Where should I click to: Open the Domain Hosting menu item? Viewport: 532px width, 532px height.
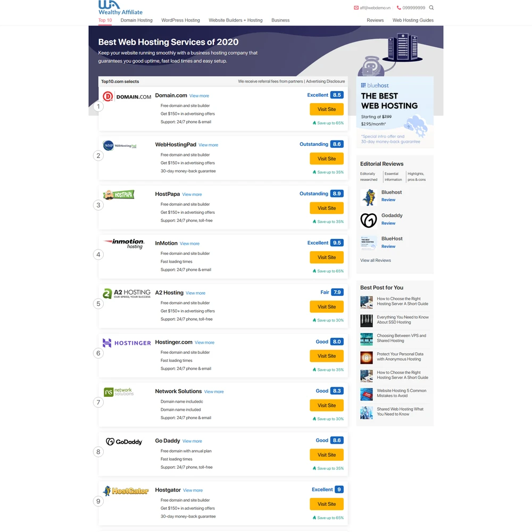[136, 20]
